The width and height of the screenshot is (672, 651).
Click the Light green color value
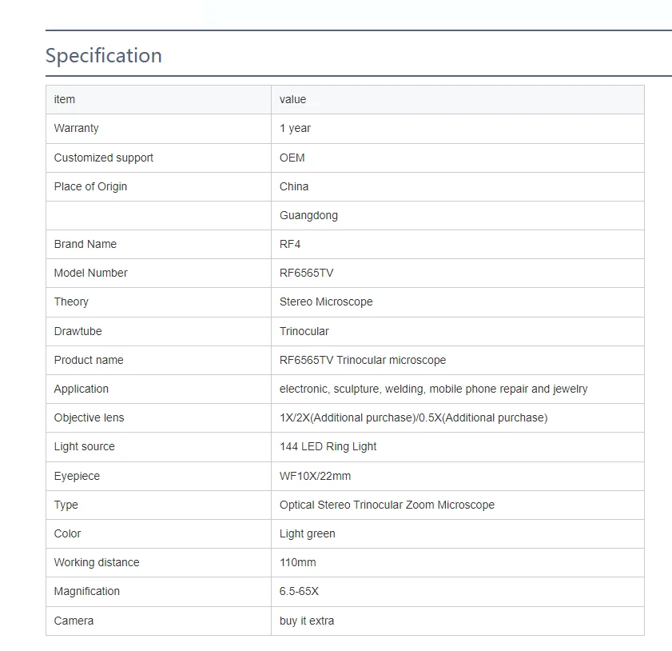point(308,533)
